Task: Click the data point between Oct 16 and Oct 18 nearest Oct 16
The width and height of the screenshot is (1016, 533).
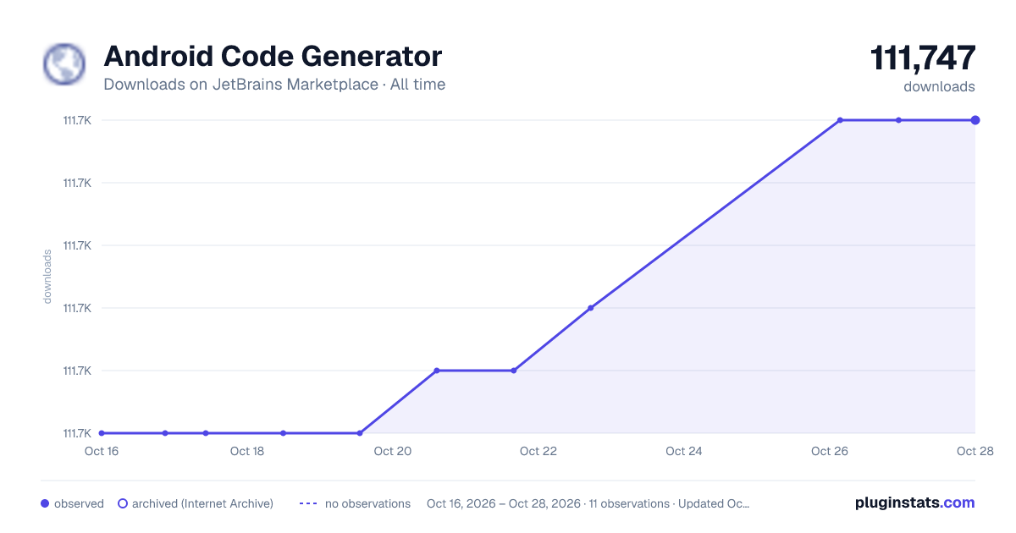Action: click(165, 433)
